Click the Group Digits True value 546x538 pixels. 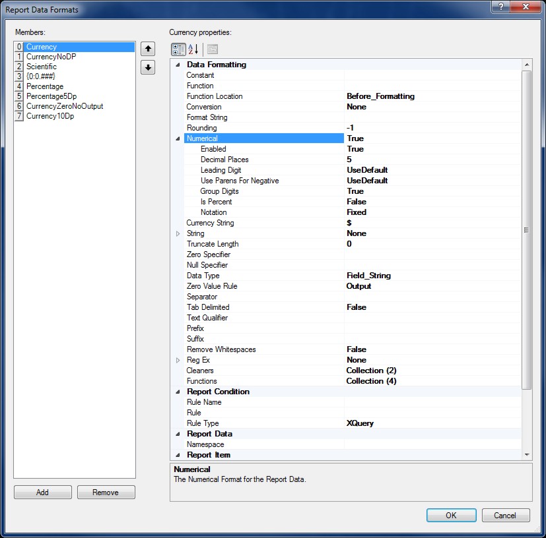pyautogui.click(x=432, y=191)
